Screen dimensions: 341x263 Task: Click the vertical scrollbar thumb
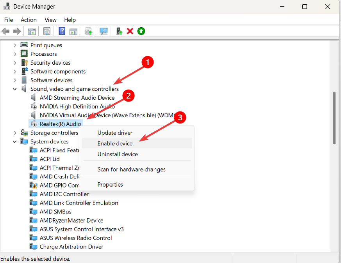point(334,118)
